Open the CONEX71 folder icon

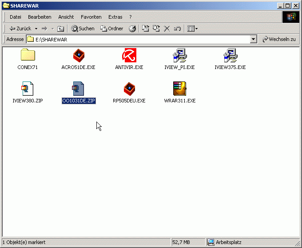point(28,55)
